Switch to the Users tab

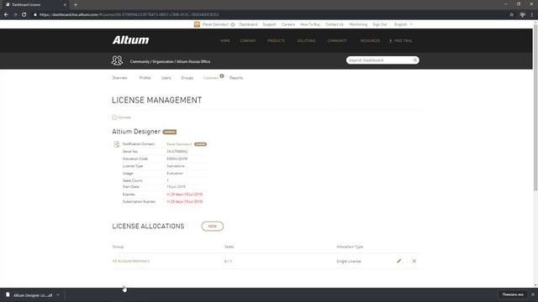click(166, 78)
